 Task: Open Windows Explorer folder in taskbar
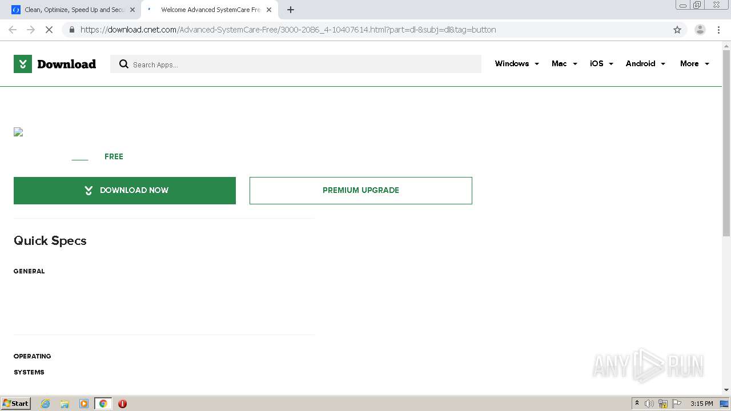click(x=65, y=404)
